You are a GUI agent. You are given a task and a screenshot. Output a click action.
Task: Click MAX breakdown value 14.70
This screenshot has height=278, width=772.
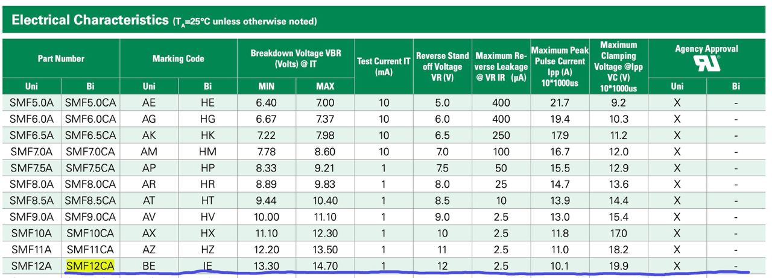click(x=325, y=265)
